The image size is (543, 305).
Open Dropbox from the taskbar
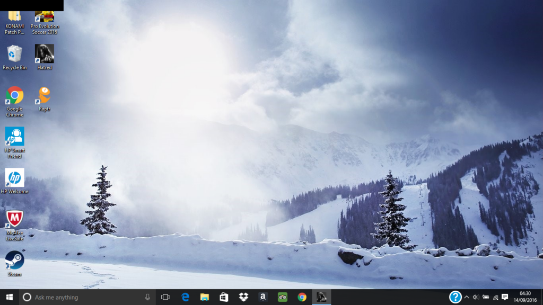(x=243, y=297)
